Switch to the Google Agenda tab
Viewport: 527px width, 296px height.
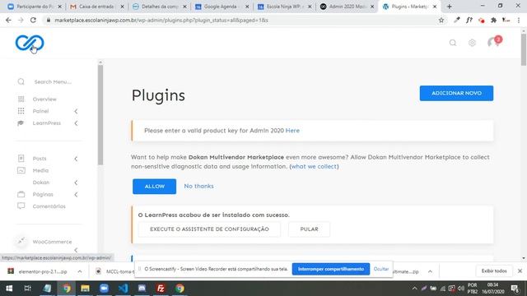(x=222, y=7)
